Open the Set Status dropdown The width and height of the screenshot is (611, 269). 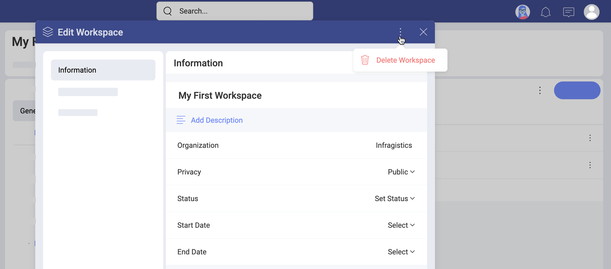click(x=395, y=198)
